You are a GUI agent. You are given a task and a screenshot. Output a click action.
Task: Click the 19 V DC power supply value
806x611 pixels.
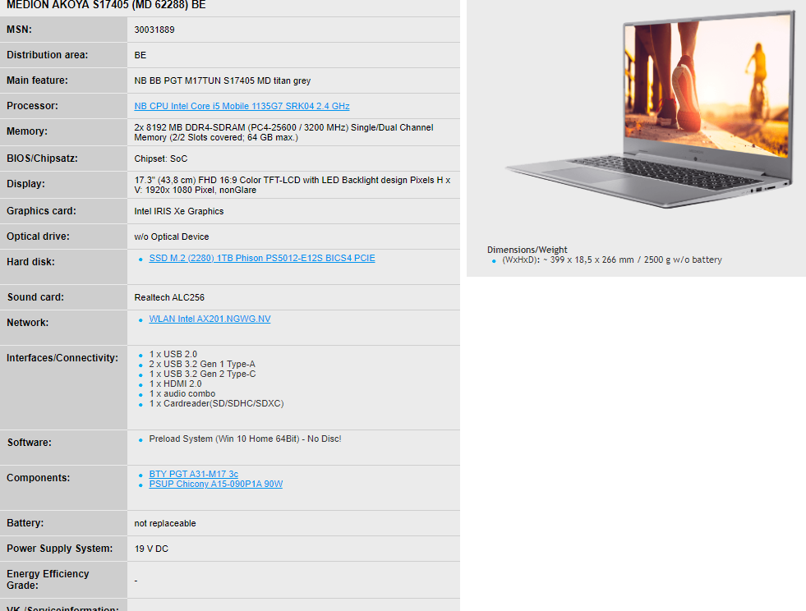pos(151,549)
